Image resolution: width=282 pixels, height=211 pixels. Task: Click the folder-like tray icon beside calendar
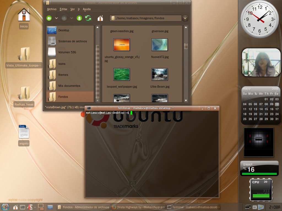261,207
